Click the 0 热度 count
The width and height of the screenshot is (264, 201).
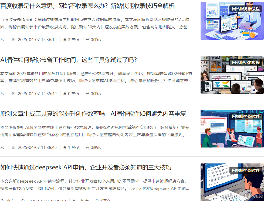pyautogui.click(x=74, y=93)
